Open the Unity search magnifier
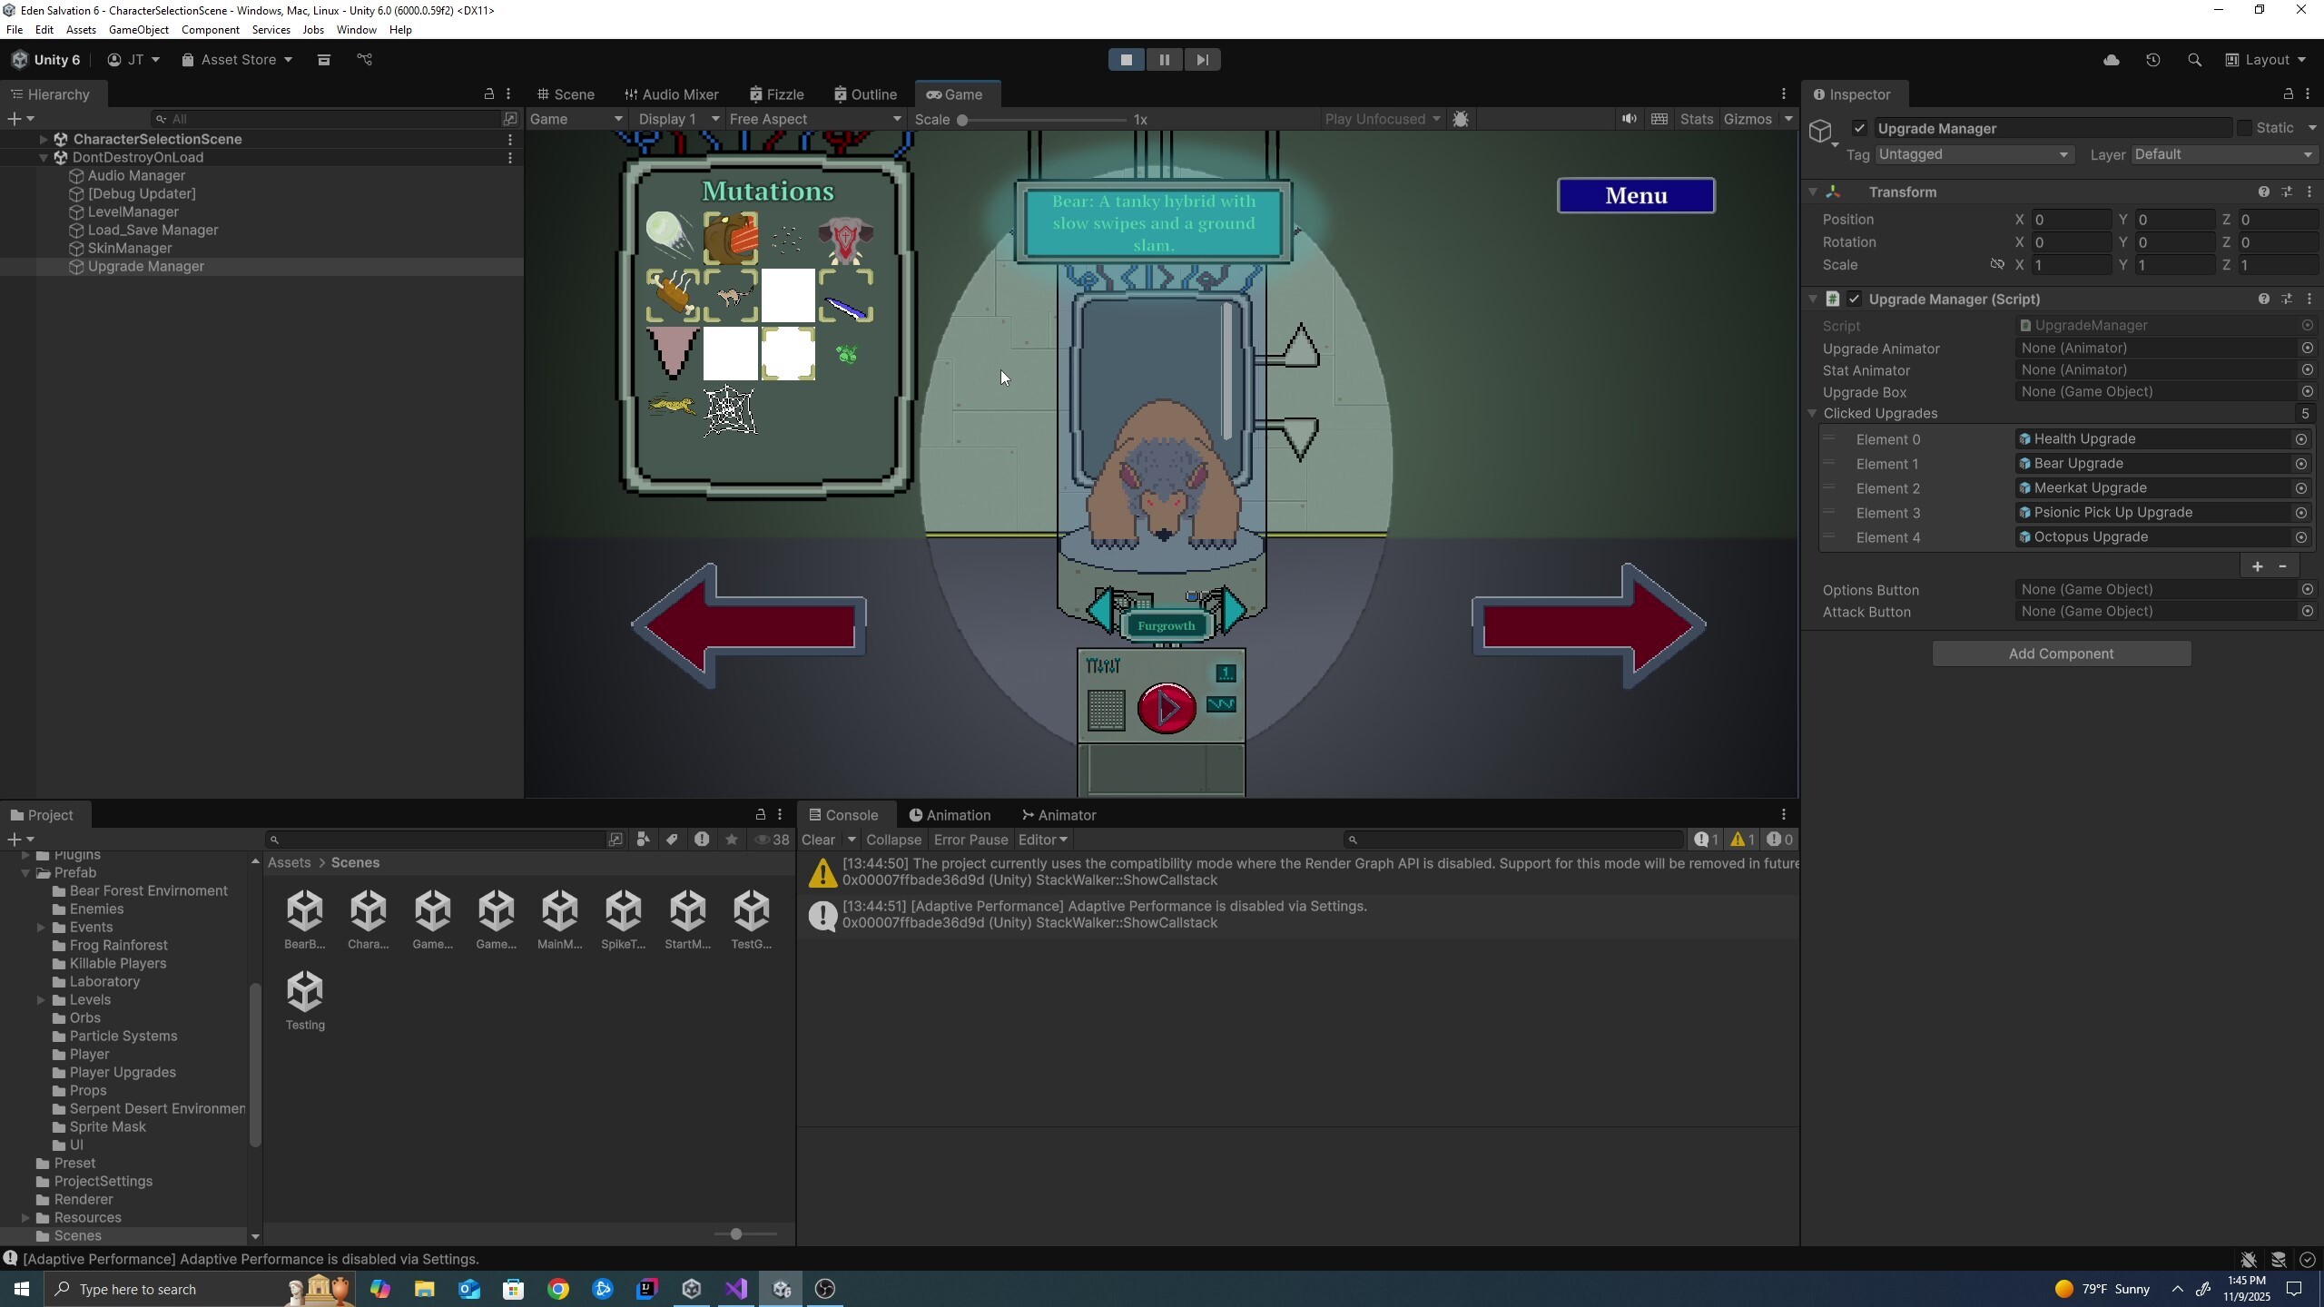Screen dimensions: 2324x1307 coord(2194,60)
